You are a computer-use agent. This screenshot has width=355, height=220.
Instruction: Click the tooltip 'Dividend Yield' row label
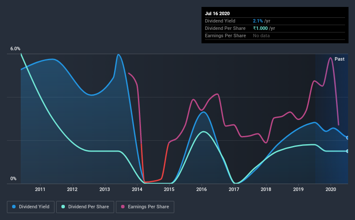220,21
